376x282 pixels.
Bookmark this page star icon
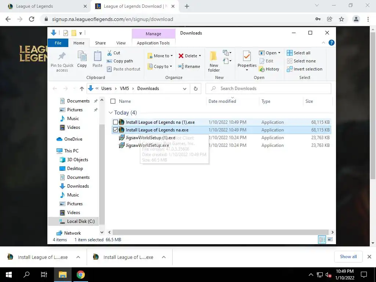coord(341,19)
